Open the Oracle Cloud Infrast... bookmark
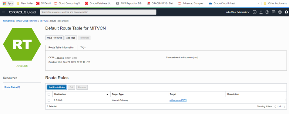The height and width of the screenshot is (114, 289). point(223,3)
